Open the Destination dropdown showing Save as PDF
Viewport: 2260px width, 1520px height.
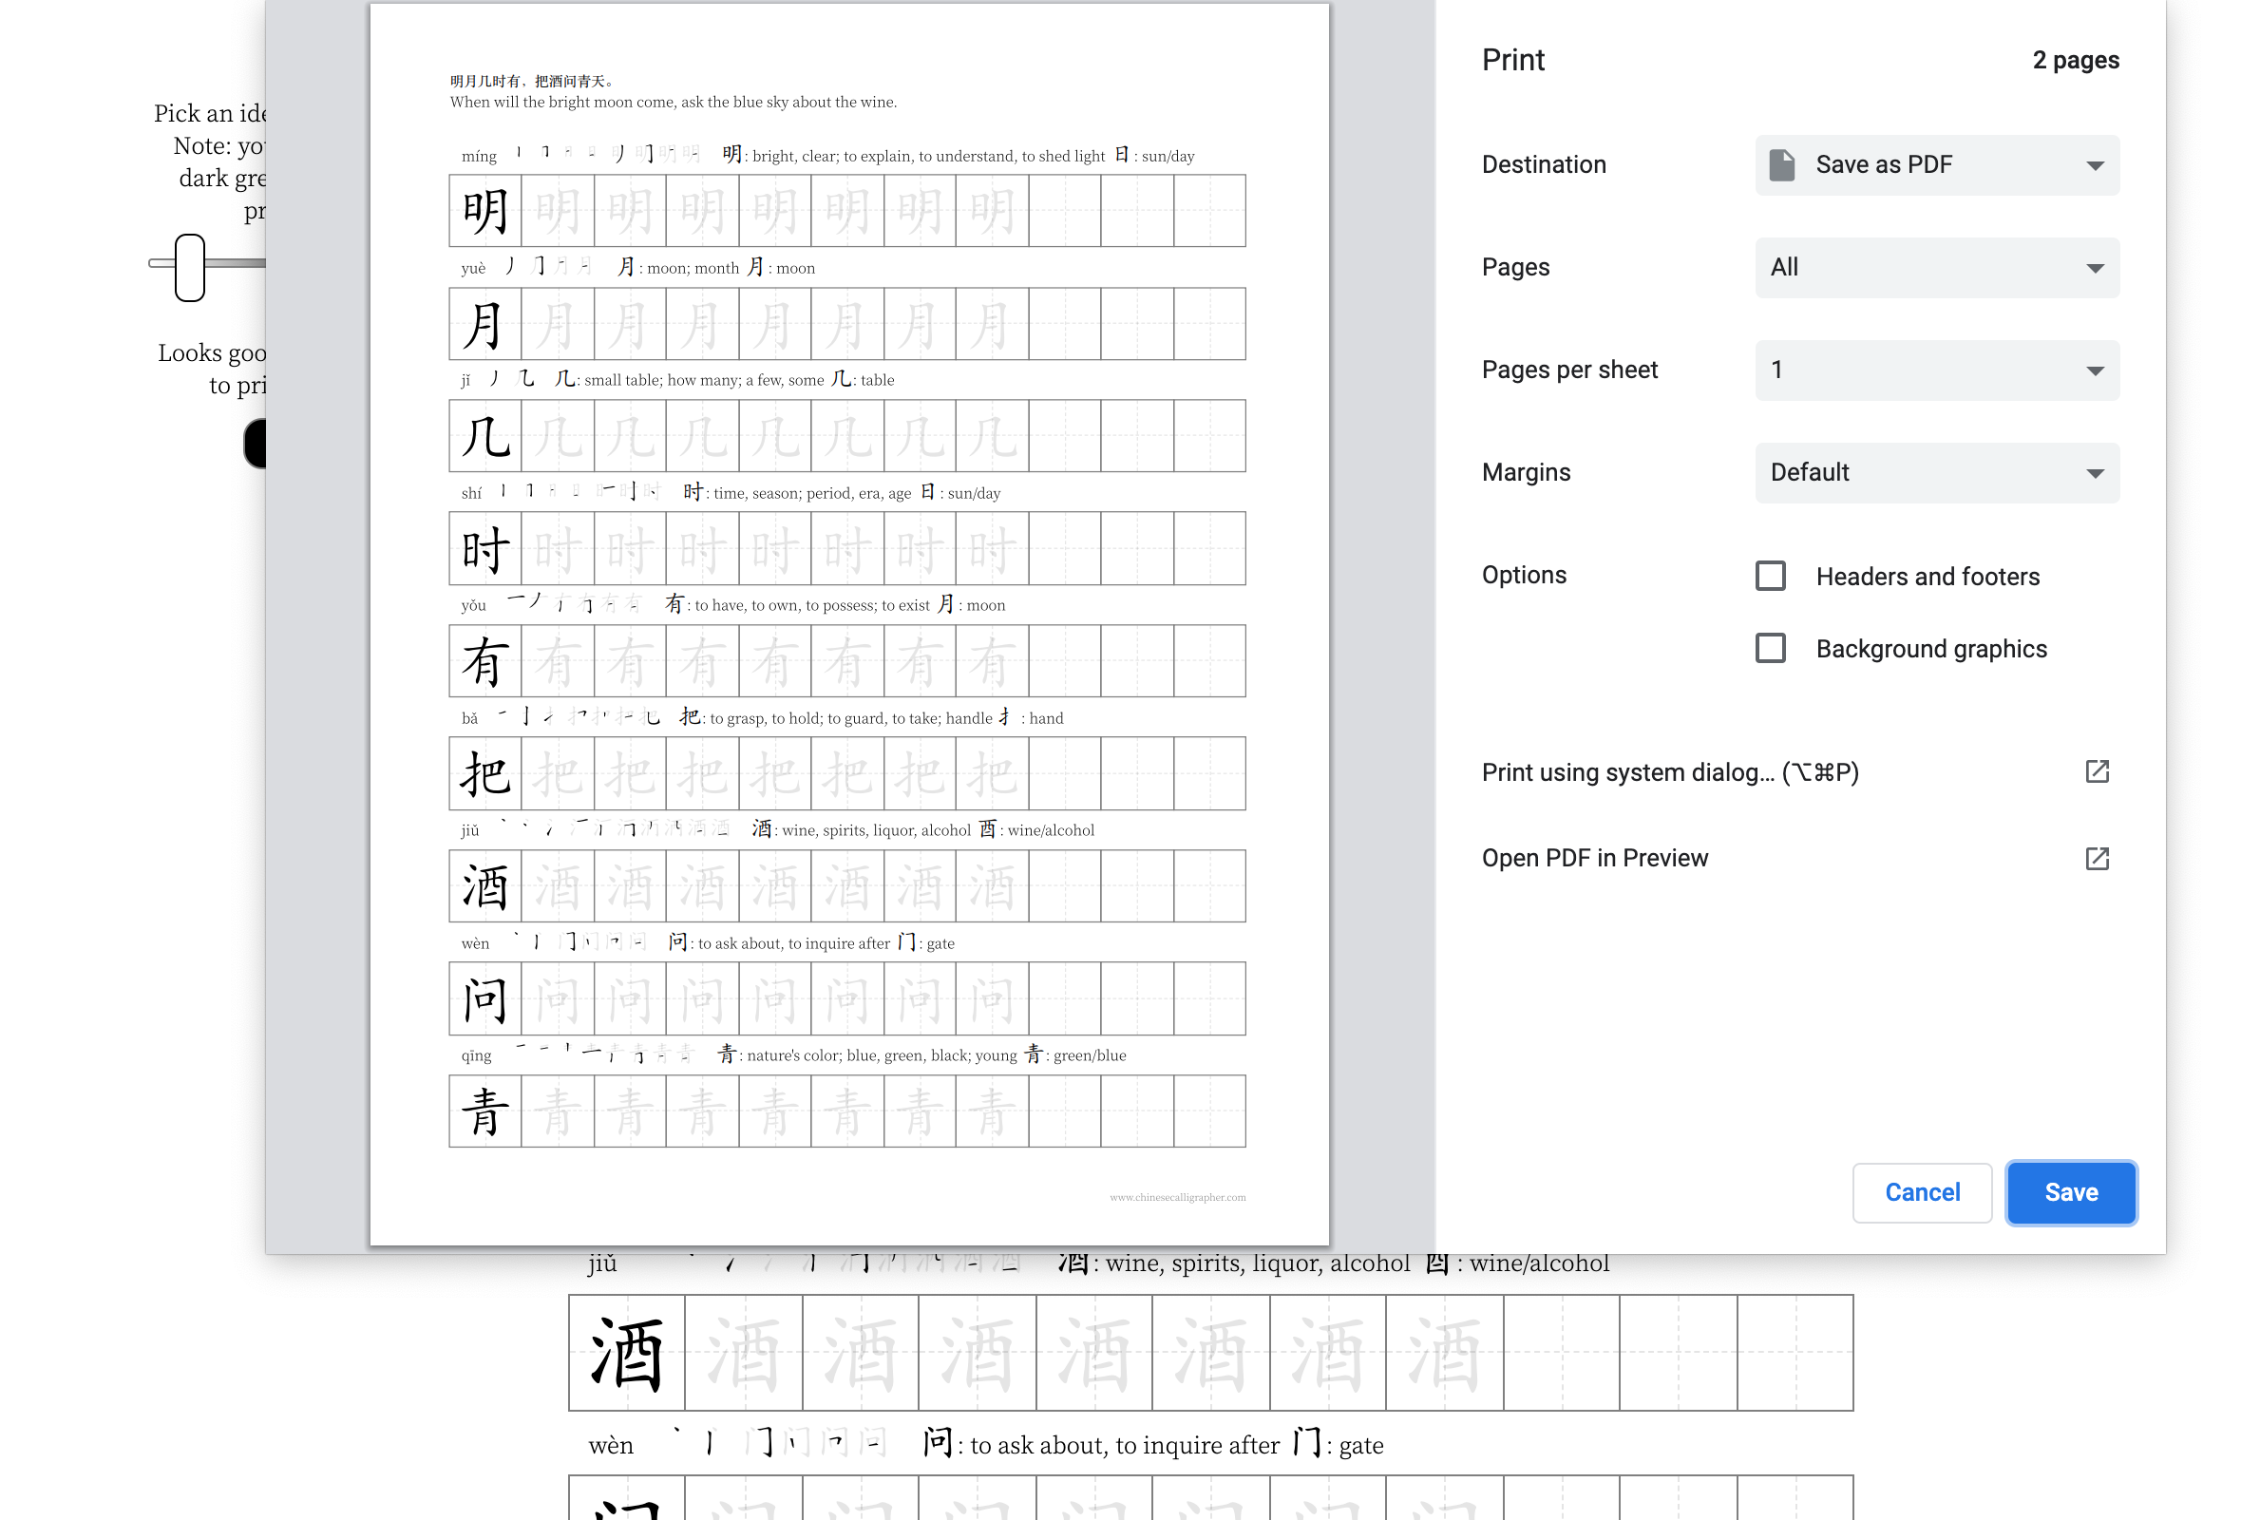(1936, 164)
